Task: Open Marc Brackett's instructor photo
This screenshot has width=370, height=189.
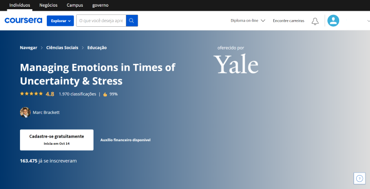Action: pos(25,112)
